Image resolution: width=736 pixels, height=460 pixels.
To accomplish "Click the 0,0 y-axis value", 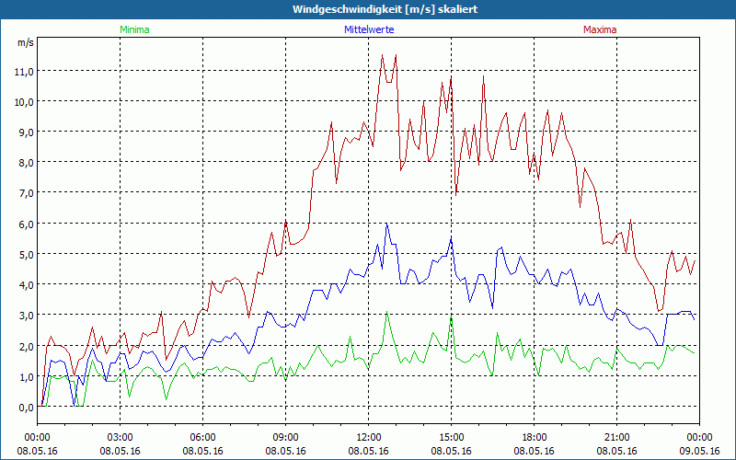I will point(27,408).
